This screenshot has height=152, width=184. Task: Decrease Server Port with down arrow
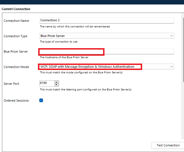pos(56,85)
